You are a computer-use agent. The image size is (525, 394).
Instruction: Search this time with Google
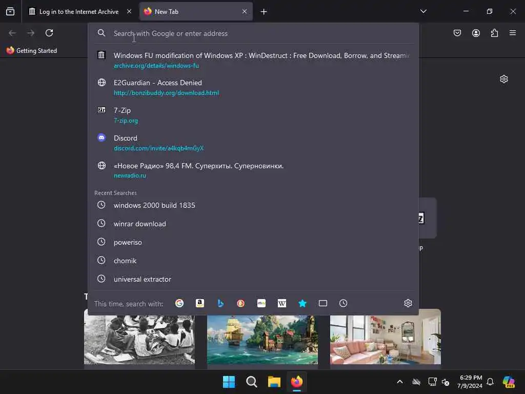tap(179, 303)
